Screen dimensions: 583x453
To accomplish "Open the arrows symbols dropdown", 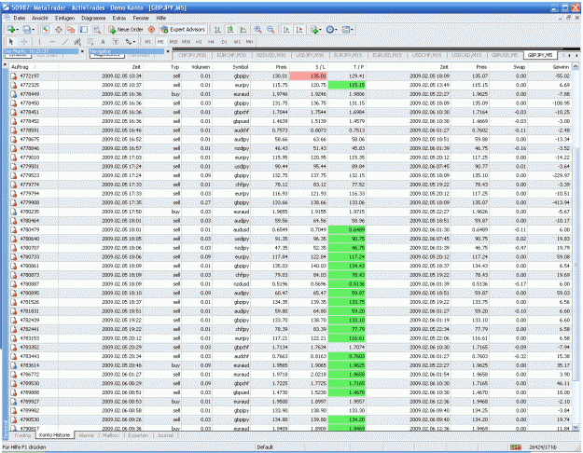I will click(x=131, y=42).
